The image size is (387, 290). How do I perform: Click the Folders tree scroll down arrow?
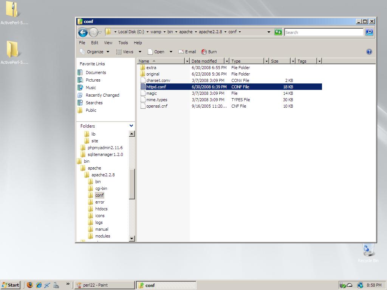132,238
